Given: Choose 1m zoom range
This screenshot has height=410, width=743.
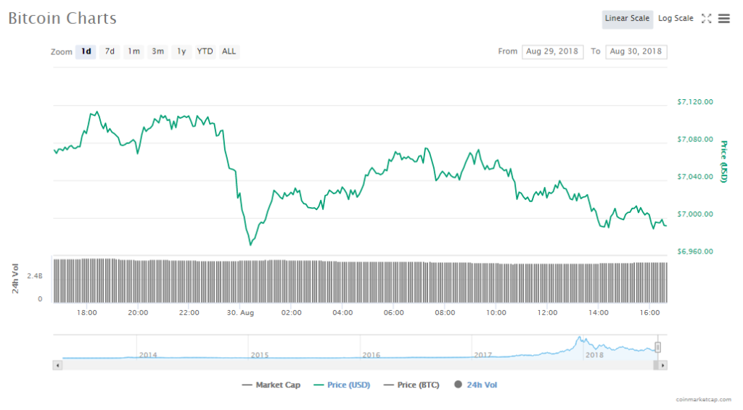Looking at the screenshot, I should click(x=134, y=51).
